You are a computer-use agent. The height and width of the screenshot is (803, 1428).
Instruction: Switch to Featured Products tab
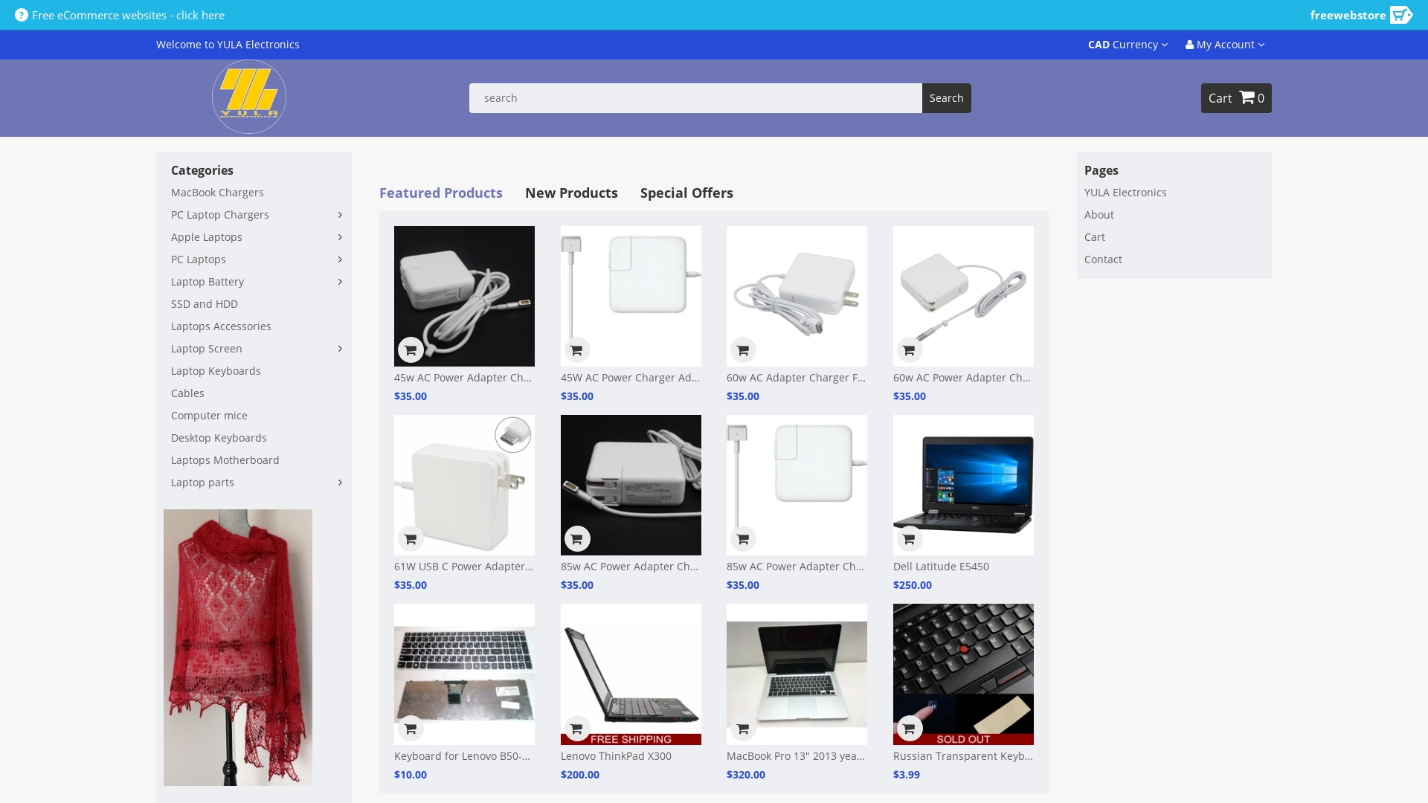click(x=441, y=193)
